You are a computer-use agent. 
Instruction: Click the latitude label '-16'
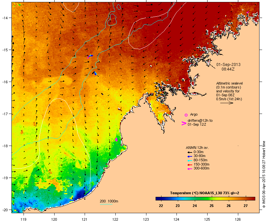(x=5, y=82)
